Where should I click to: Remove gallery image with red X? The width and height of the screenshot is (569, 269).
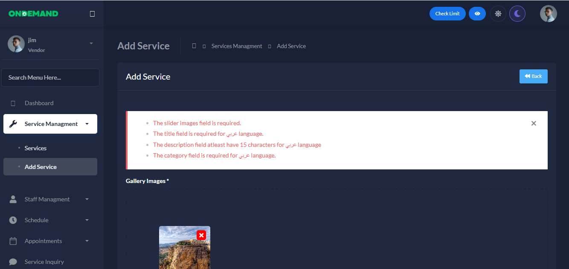pos(201,235)
